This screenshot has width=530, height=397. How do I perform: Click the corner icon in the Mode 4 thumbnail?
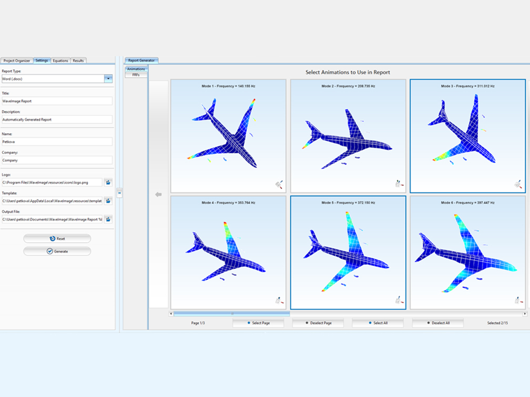point(279,301)
